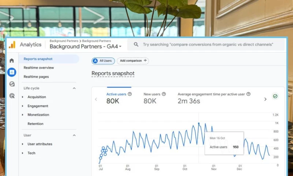Collapse the User section
The image size is (293, 176).
click(x=74, y=135)
